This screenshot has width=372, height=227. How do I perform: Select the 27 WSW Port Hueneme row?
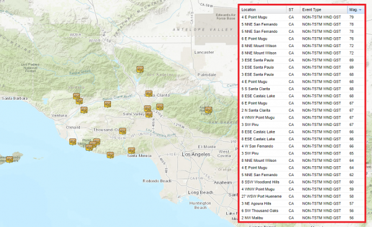(x=302, y=197)
